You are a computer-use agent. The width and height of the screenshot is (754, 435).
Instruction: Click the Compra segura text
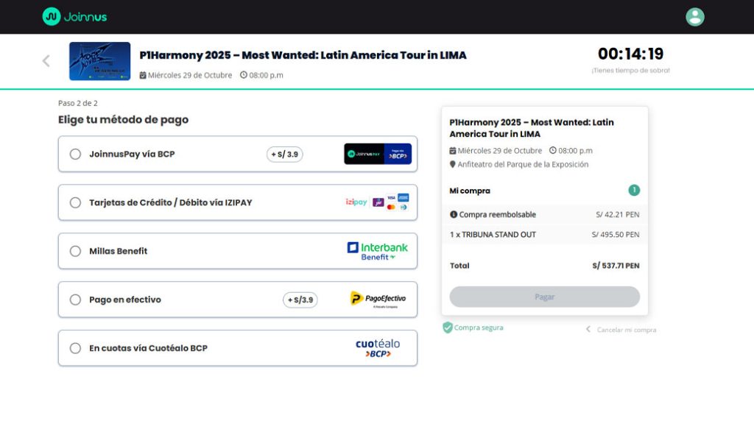coord(479,328)
